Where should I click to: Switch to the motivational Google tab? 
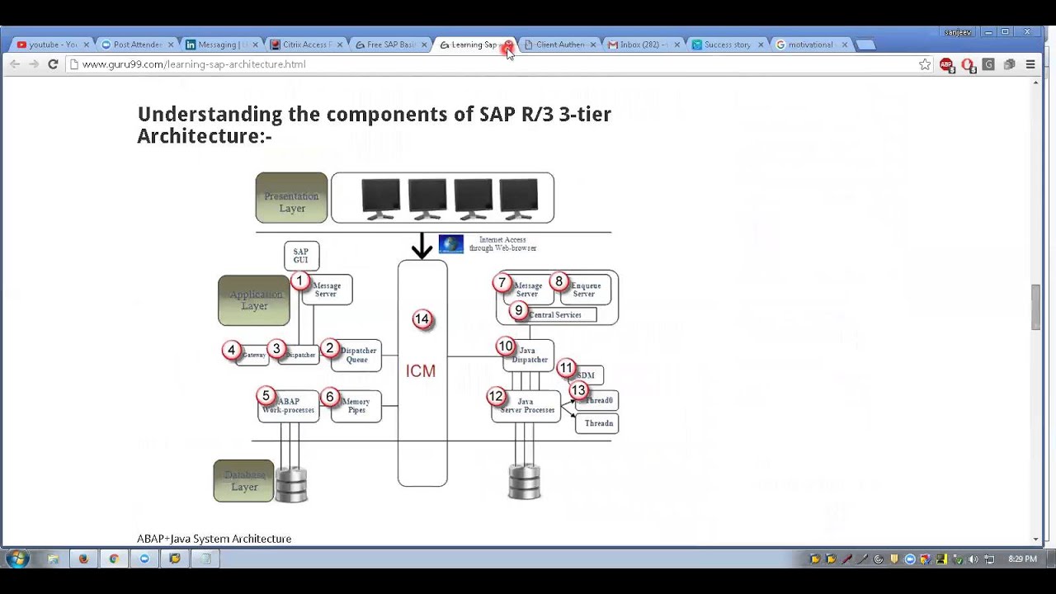[x=812, y=45]
